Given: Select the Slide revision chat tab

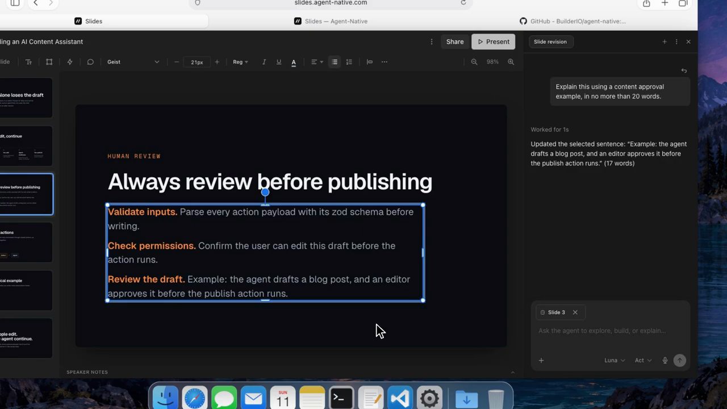Looking at the screenshot, I should (x=550, y=41).
